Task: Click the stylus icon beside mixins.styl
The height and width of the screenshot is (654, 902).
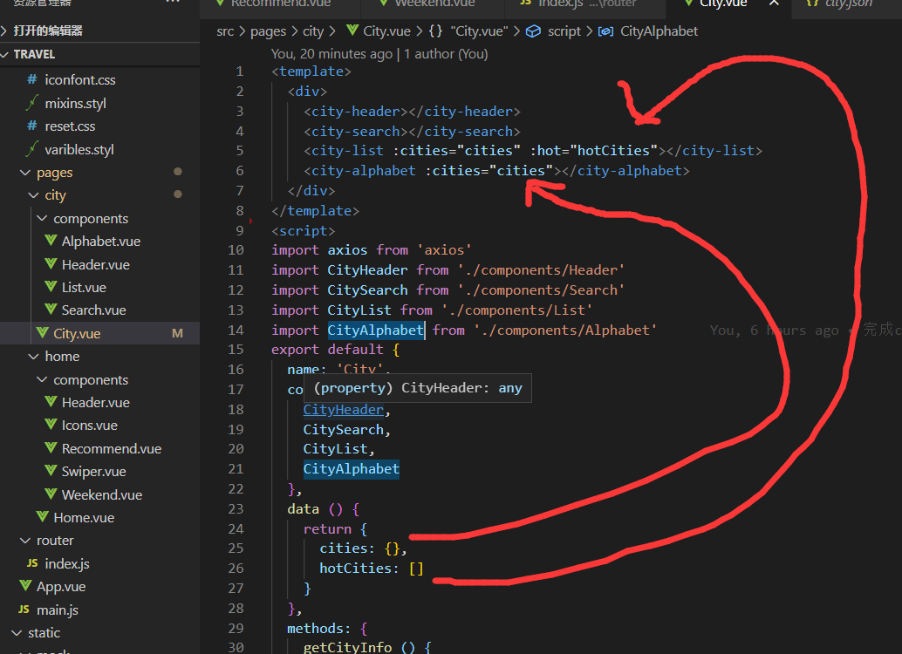Action: [x=32, y=102]
